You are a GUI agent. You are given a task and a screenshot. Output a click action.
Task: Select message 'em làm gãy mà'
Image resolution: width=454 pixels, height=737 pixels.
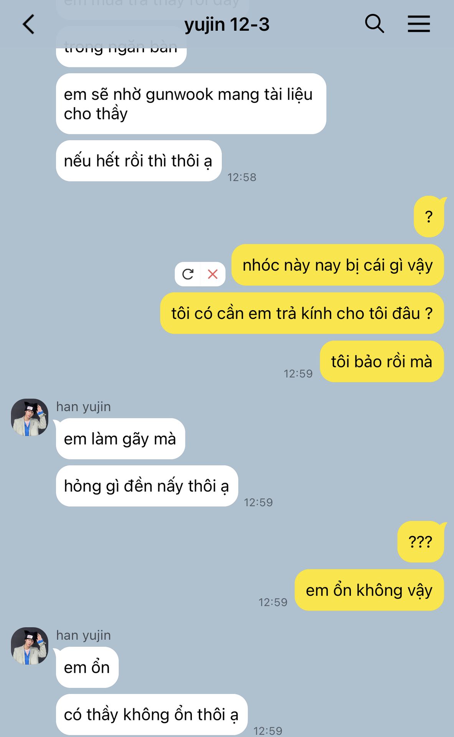[120, 439]
